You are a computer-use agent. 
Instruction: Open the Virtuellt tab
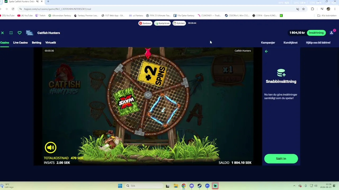click(x=51, y=42)
